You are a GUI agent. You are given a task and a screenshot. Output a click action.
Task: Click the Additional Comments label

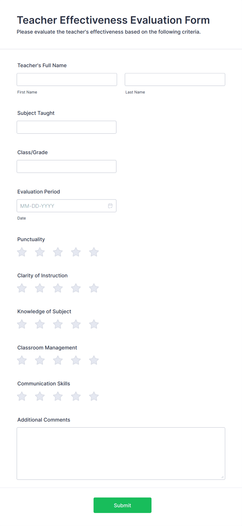(44, 420)
